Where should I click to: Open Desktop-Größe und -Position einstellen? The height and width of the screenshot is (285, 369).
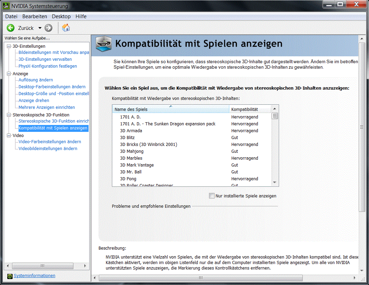coord(54,93)
